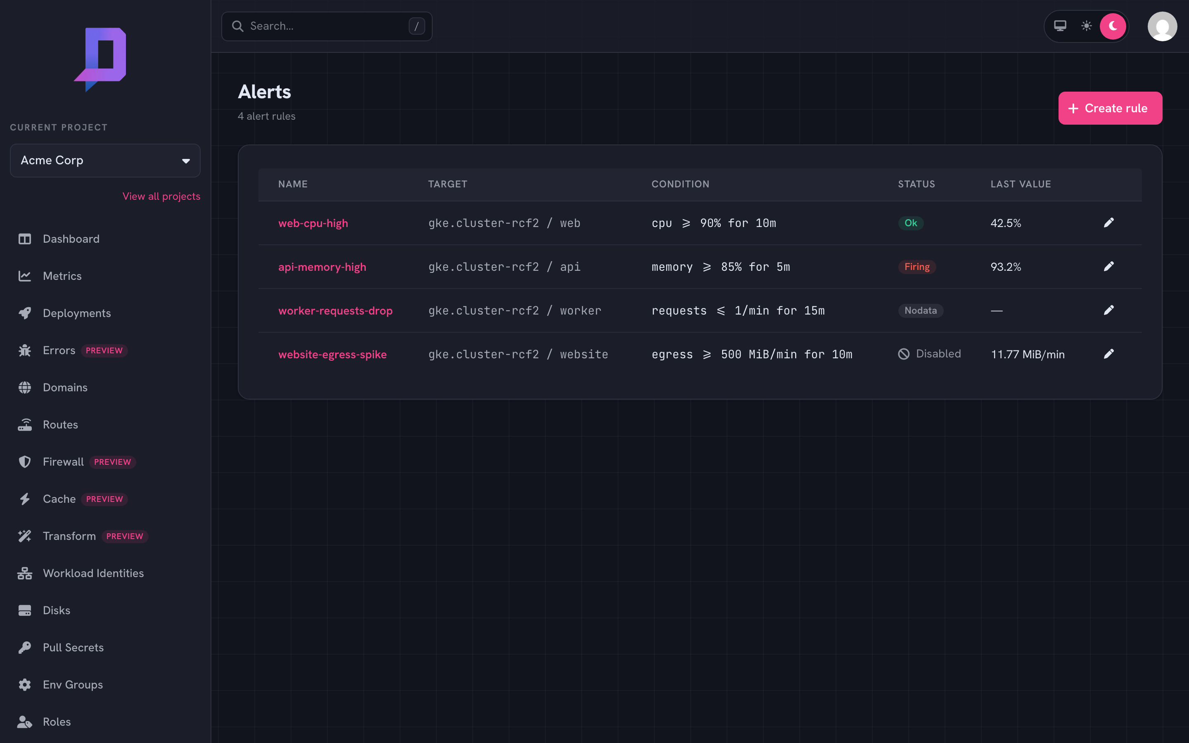Screen dimensions: 1189x743
Task: Click the Nodata status badge
Action: click(x=920, y=310)
